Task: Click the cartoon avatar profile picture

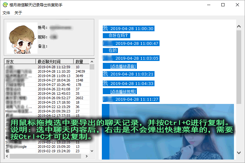Action: 22,38
